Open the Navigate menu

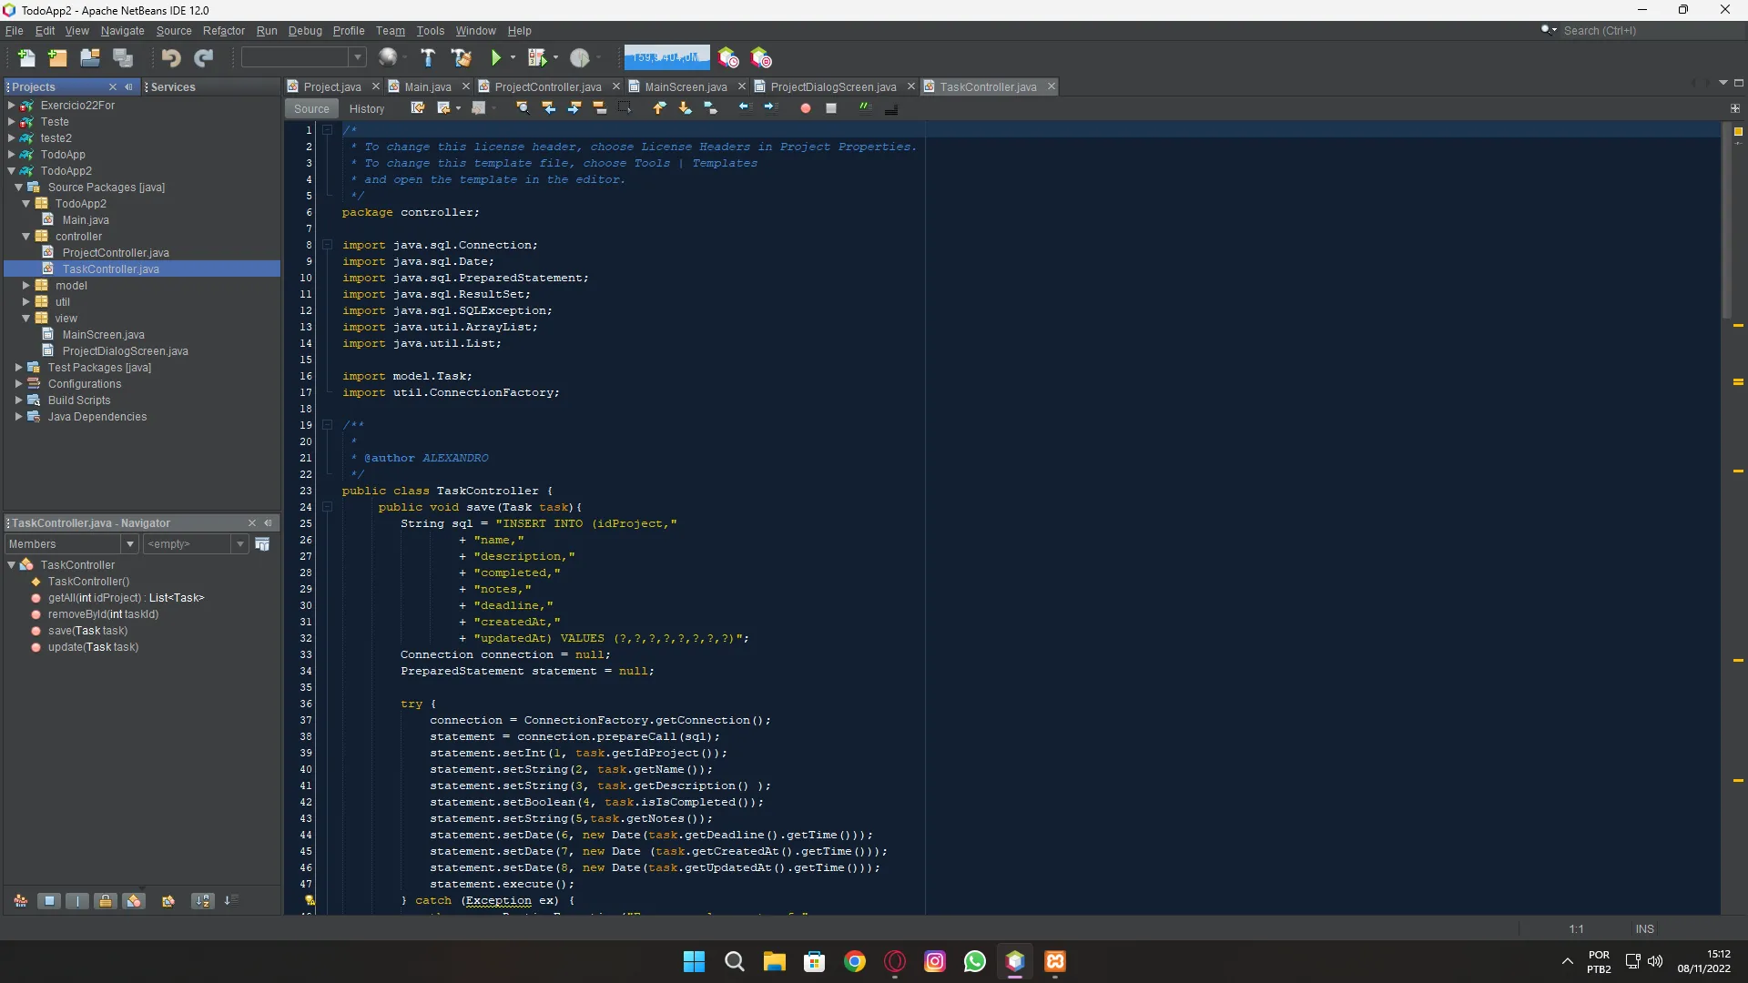pyautogui.click(x=122, y=31)
